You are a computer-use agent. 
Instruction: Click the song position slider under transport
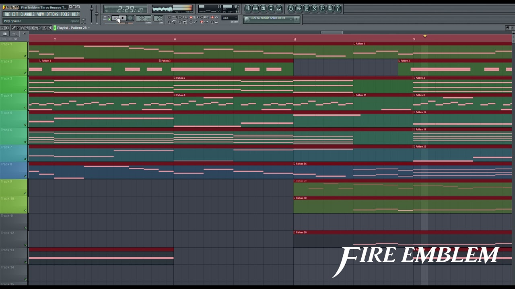119,23
